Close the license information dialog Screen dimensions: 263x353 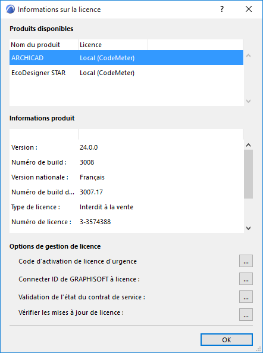(x=249, y=9)
